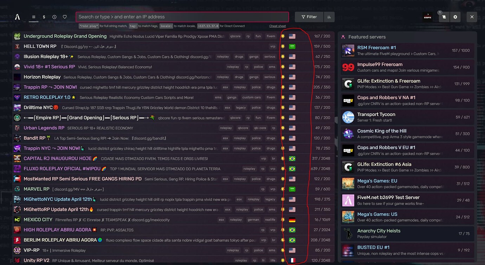Click the MEXICO CITY server icon
The height and width of the screenshot is (265, 485).
pyautogui.click(x=17, y=220)
